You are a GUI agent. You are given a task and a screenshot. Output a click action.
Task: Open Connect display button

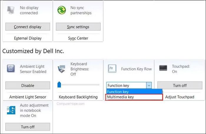coord(28,27)
